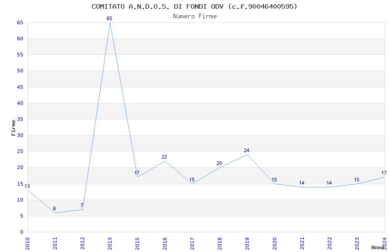Click the x-axis year 2020
The height and width of the screenshot is (252, 389).
tap(275, 243)
